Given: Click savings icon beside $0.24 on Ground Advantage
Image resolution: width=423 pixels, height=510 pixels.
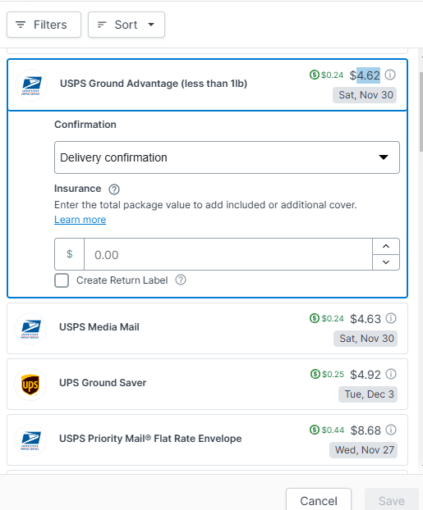Looking at the screenshot, I should (x=315, y=75).
